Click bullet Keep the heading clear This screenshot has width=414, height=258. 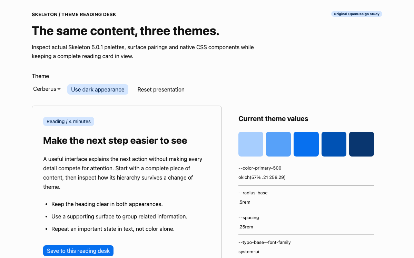[x=107, y=204]
